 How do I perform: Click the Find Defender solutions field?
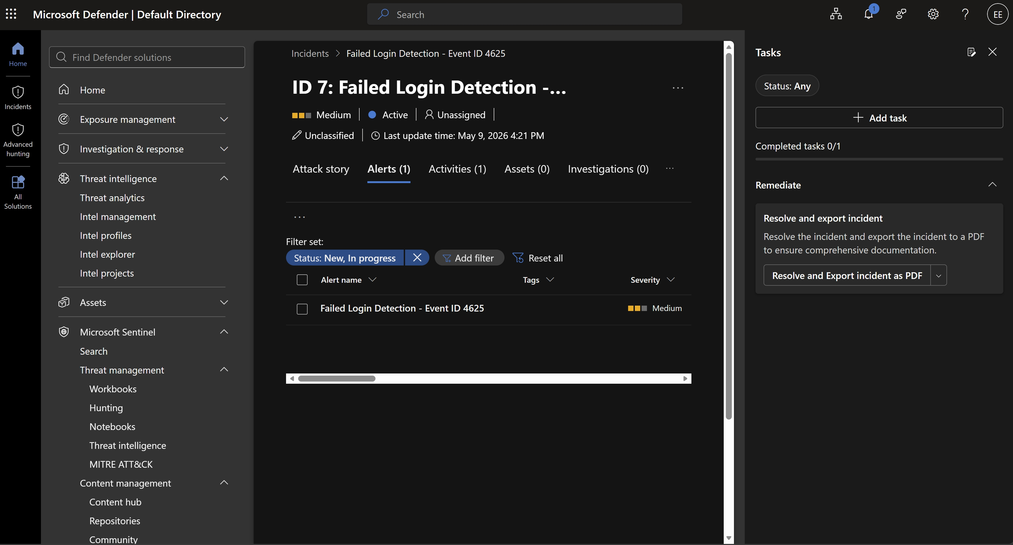[147, 57]
